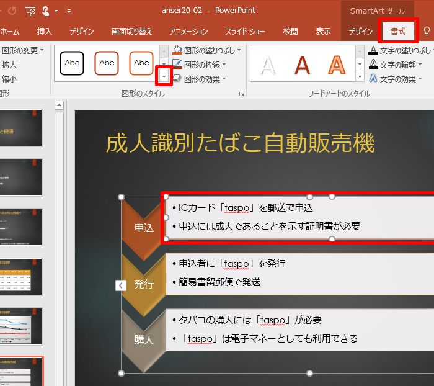Open 図形のスタイル dialog launcher
Screen dimensions: 434x386
(x=241, y=94)
